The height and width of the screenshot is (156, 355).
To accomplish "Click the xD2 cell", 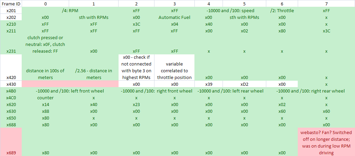I will click(x=243, y=84).
